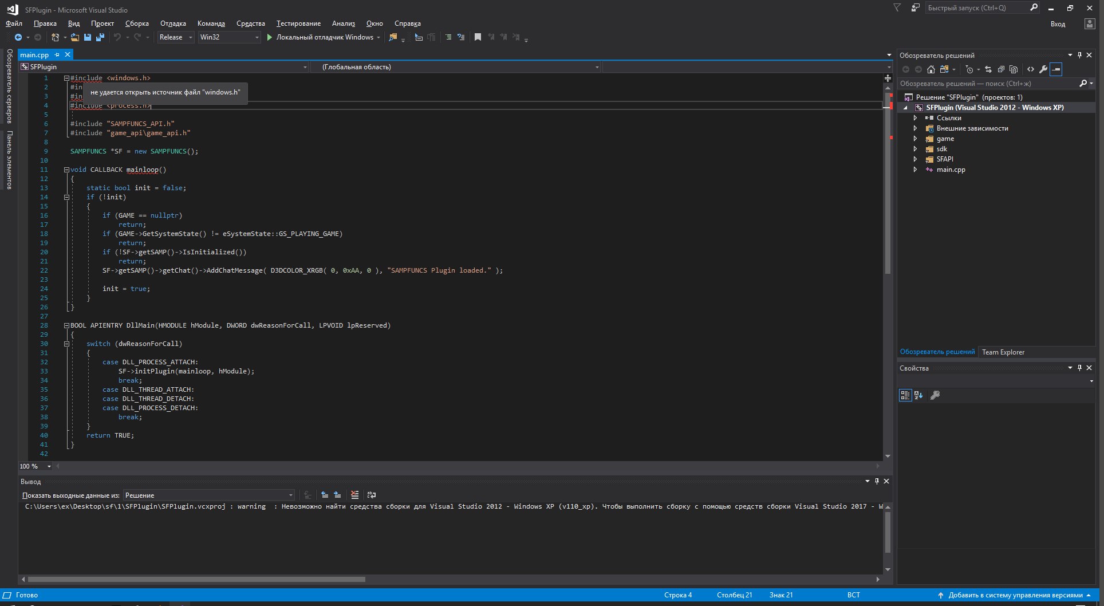Open the Панель элементов side tab
This screenshot has height=606, width=1104.
[x=9, y=160]
